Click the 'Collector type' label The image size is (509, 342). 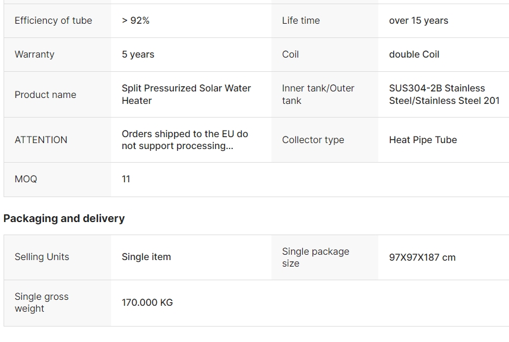click(x=313, y=140)
